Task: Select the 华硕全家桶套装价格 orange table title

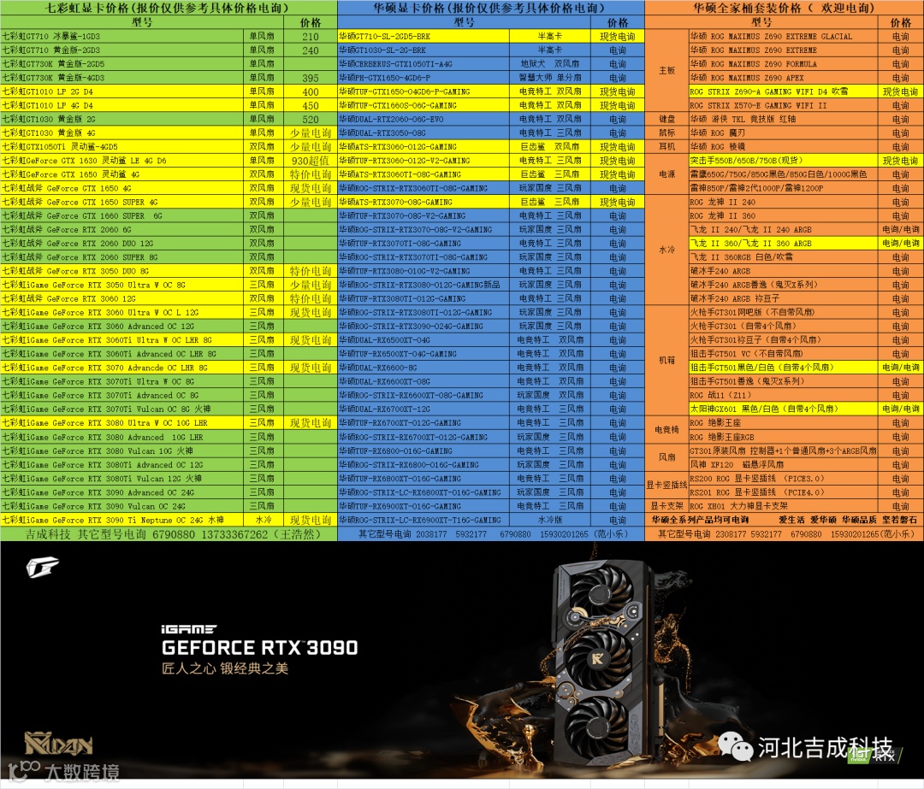Action: 785,8
